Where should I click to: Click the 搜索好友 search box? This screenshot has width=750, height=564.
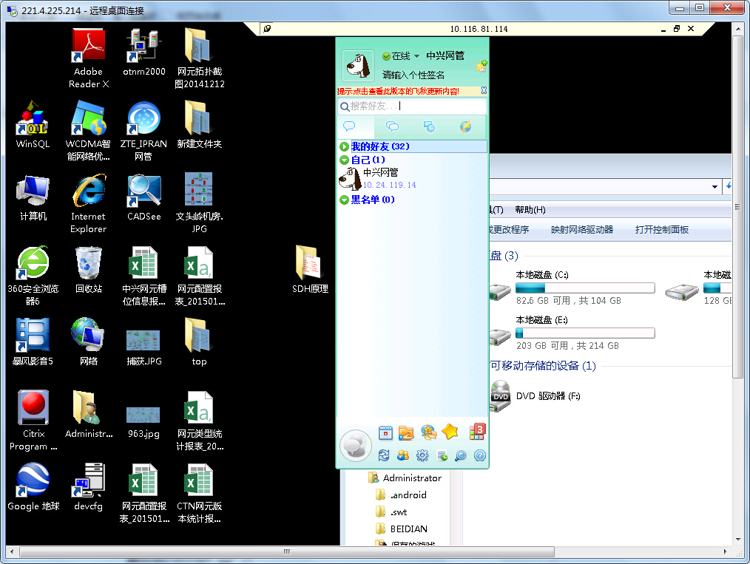[412, 106]
